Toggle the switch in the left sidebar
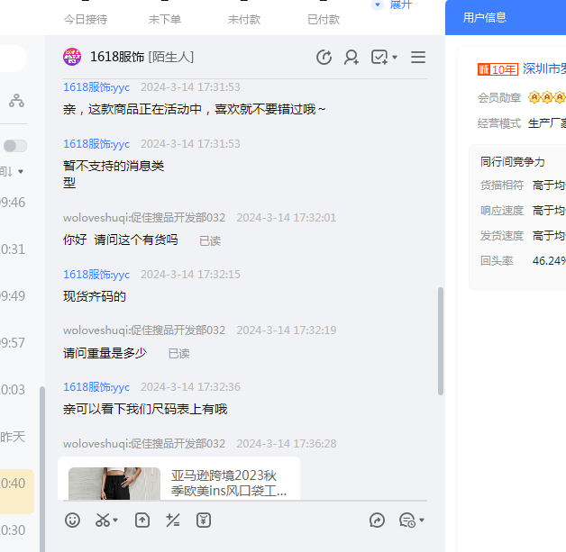Image resolution: width=566 pixels, height=552 pixels. (x=14, y=146)
